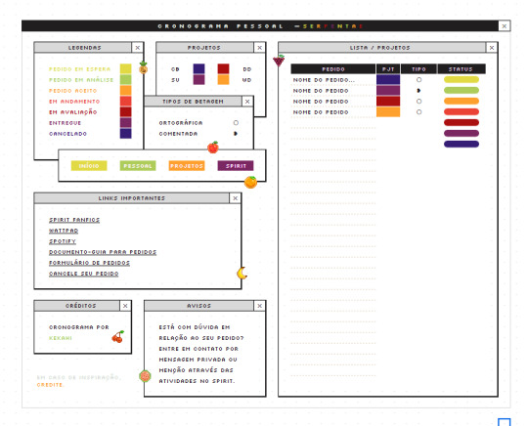Click the DD project red swatch
The width and height of the screenshot is (528, 426).
click(x=223, y=69)
